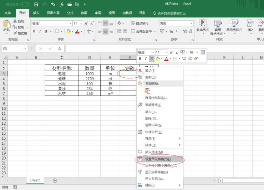Add a new sheet with plus button
The width and height of the screenshot is (264, 190).
point(55,180)
